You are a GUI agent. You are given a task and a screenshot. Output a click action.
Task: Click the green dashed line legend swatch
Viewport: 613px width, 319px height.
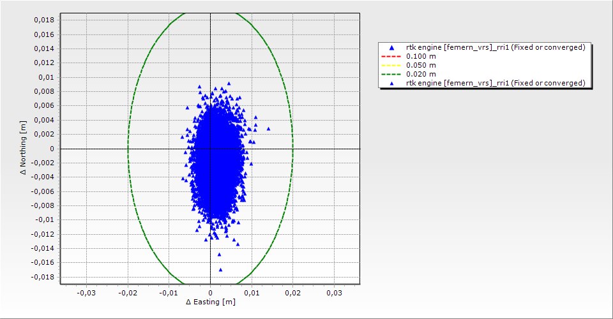[391, 75]
